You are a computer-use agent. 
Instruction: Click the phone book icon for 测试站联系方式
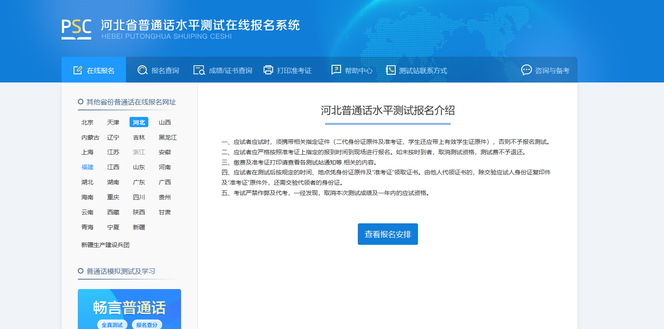tap(390, 70)
